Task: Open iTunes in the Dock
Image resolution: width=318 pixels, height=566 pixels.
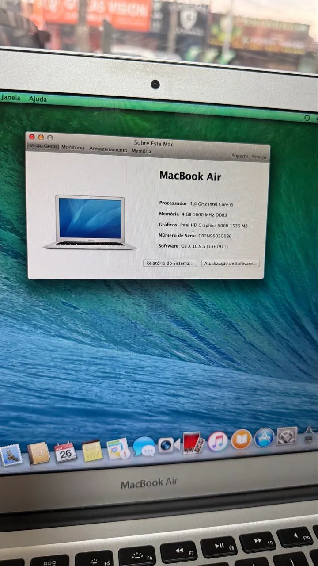Action: tap(218, 441)
